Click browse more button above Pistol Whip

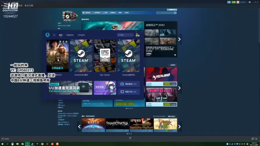coord(173,65)
